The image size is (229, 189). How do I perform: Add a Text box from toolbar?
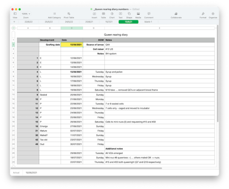pos(120,14)
